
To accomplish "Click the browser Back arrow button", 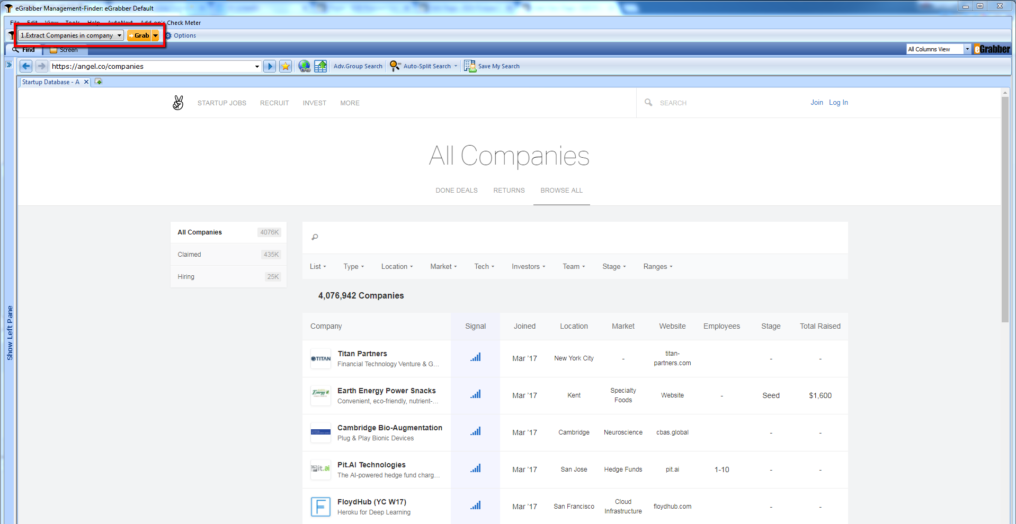I will [x=26, y=66].
